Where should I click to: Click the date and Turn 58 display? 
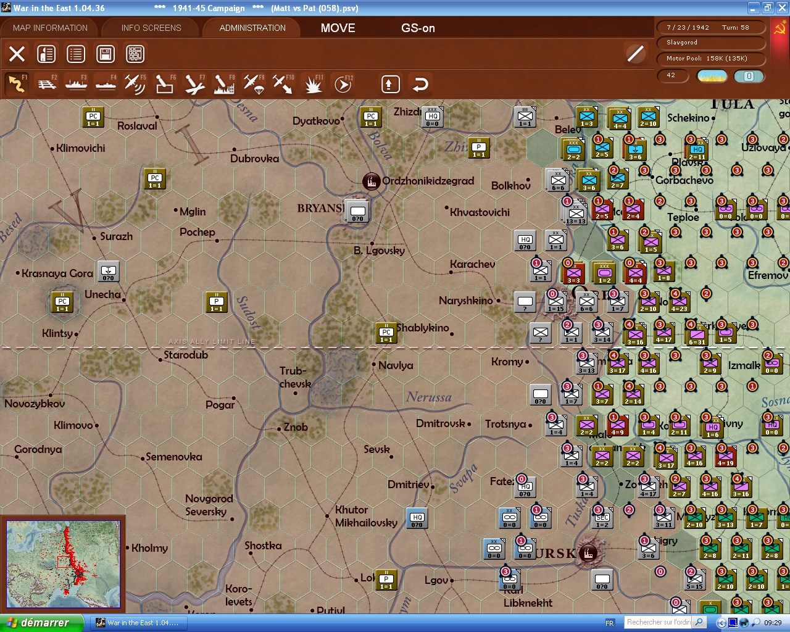[710, 28]
